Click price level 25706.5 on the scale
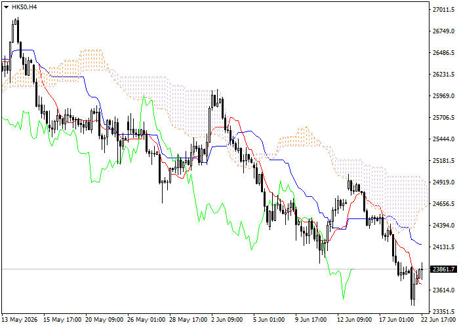Viewport: 459px width, 327px height. (443, 117)
